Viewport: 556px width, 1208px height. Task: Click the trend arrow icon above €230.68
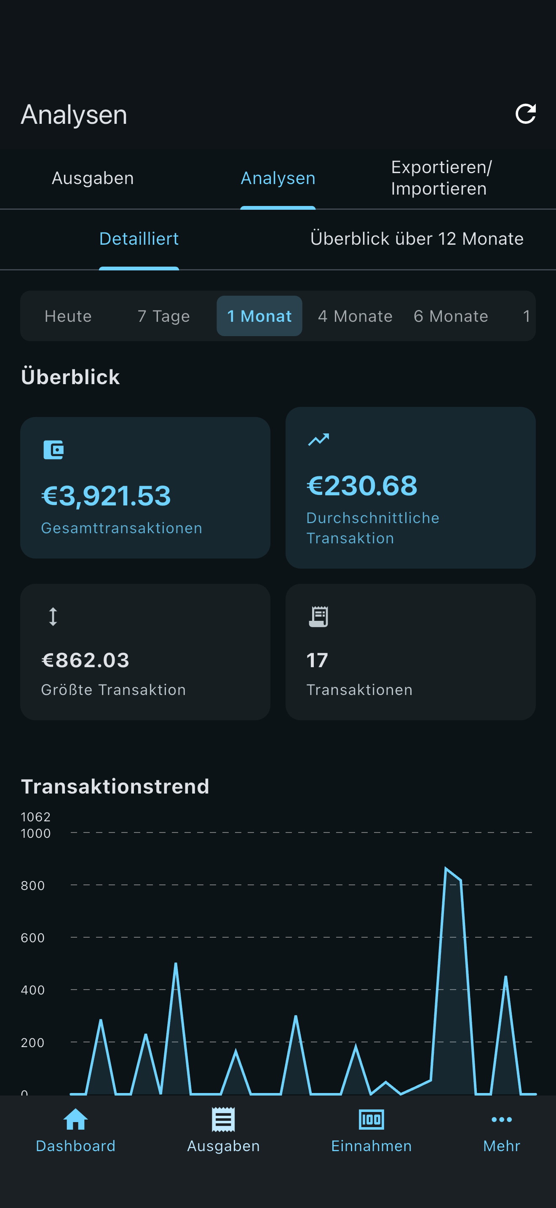click(x=318, y=439)
